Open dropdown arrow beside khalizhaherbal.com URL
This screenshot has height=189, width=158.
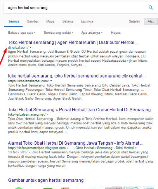(51, 81)
